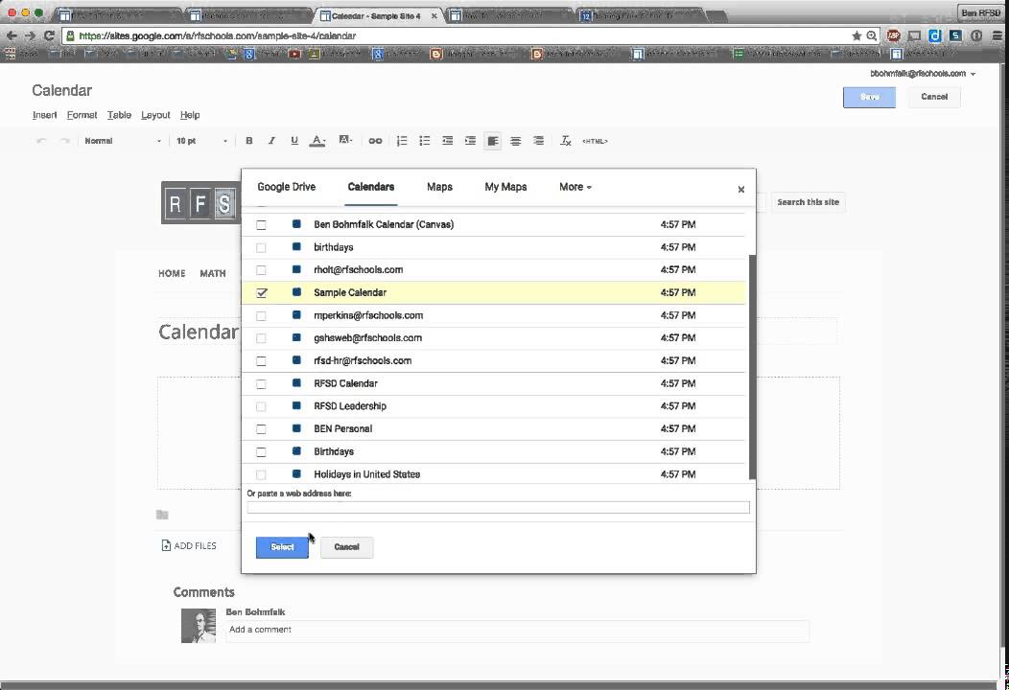Open the paragraph style Normal dropdown
The image size is (1009, 690).
[122, 141]
